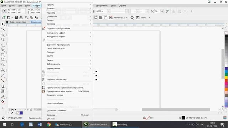Select the Polygon tool
Image resolution: width=228 pixels, height=128 pixels.
[x=2, y=64]
